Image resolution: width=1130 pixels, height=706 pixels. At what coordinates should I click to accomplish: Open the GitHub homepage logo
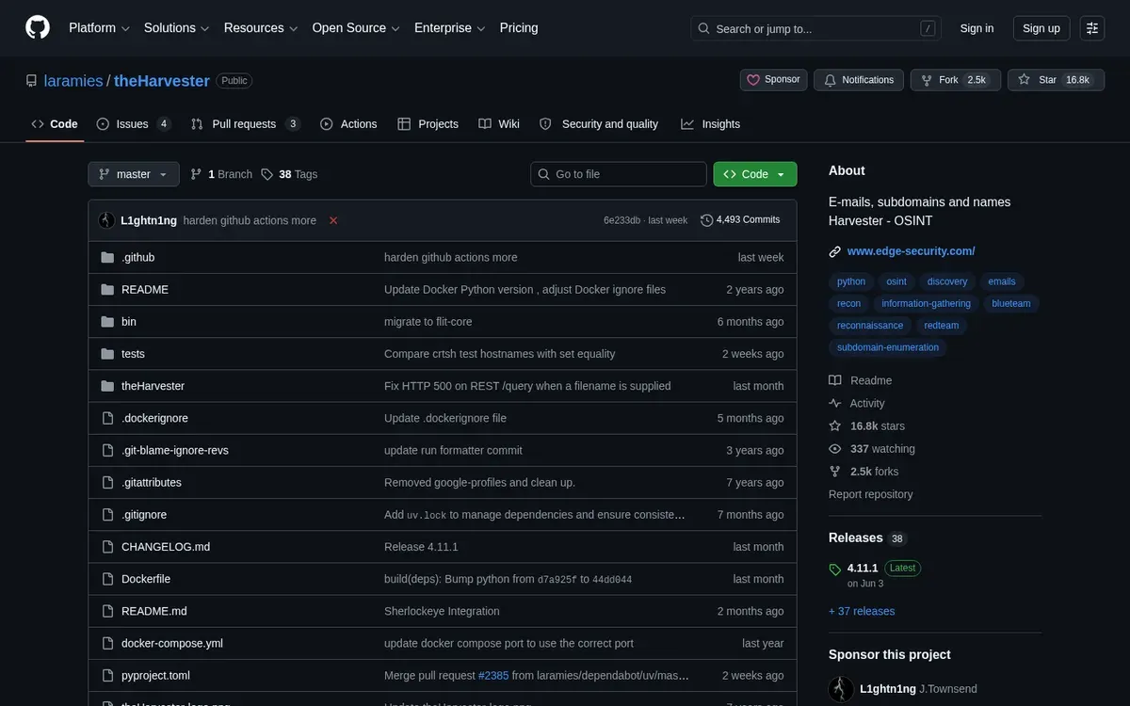[38, 28]
